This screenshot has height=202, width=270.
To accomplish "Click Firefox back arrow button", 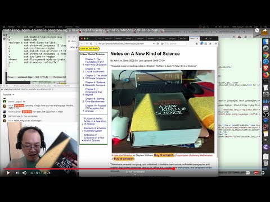I will point(82,44).
